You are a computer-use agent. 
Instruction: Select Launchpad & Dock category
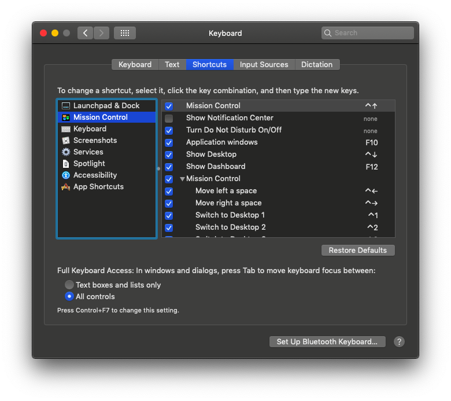[x=106, y=106]
